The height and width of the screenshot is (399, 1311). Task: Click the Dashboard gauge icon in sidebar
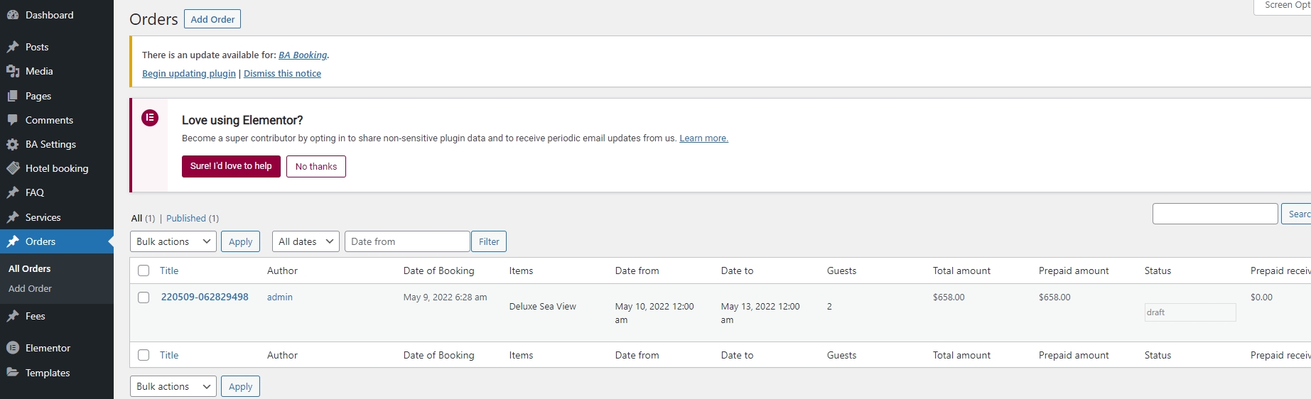coord(13,15)
